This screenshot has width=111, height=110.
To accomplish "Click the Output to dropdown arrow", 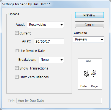I will (102, 40).
